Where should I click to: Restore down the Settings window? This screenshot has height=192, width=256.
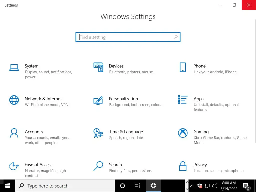(234, 5)
